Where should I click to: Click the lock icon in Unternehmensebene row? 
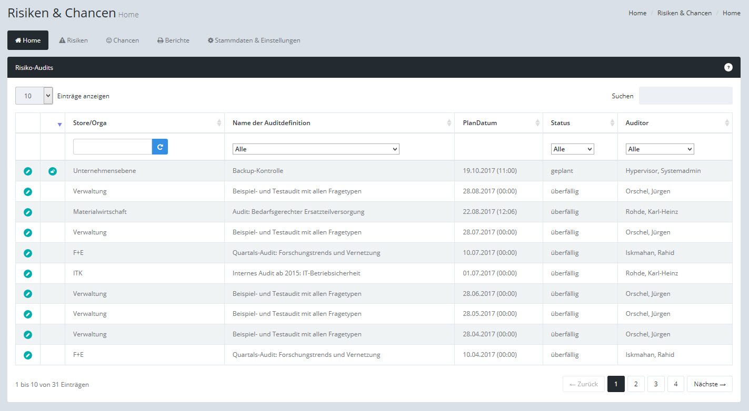[x=53, y=171]
